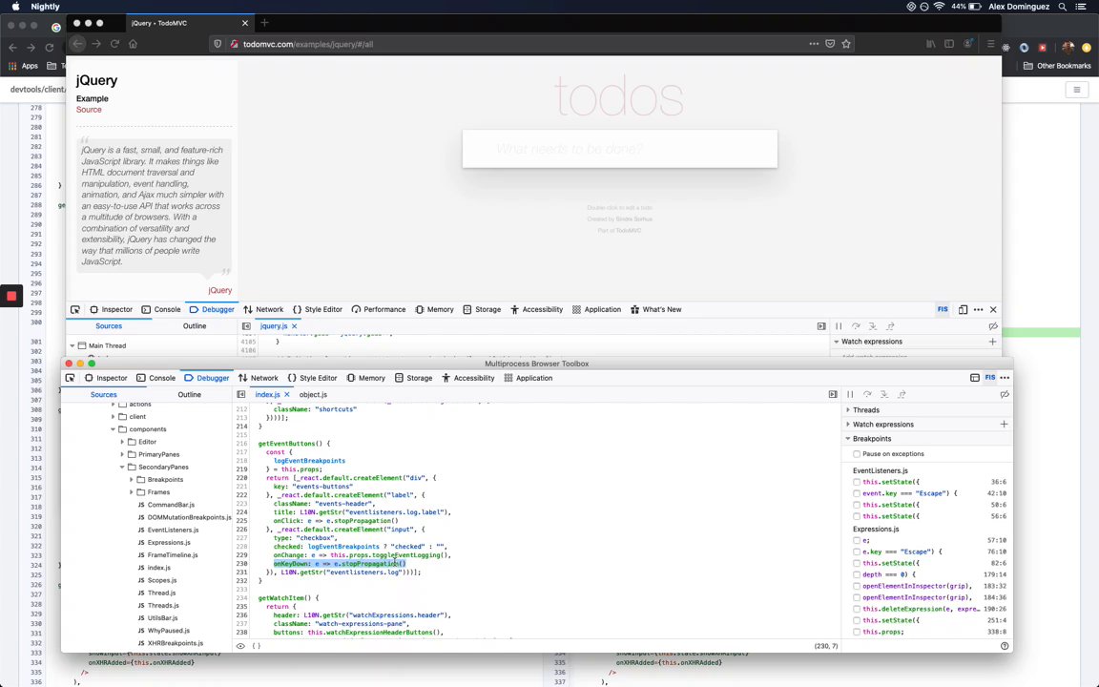The height and width of the screenshot is (687, 1099).
Task: Toggle Responsive Design Mode in page DevTools
Action: (963, 309)
